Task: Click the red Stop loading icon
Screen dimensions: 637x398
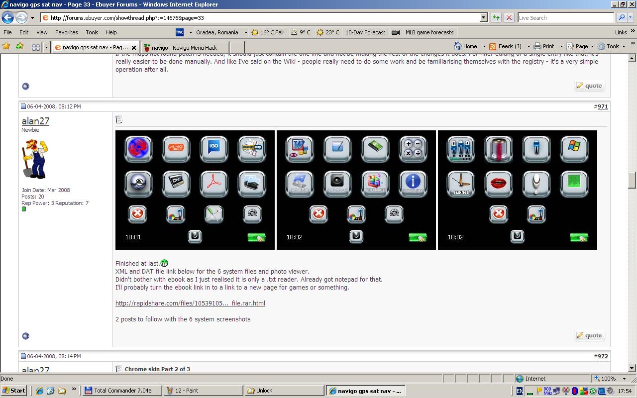Action: (x=509, y=17)
